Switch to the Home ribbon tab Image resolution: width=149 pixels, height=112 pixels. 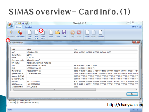pyautogui.click(x=19, y=27)
